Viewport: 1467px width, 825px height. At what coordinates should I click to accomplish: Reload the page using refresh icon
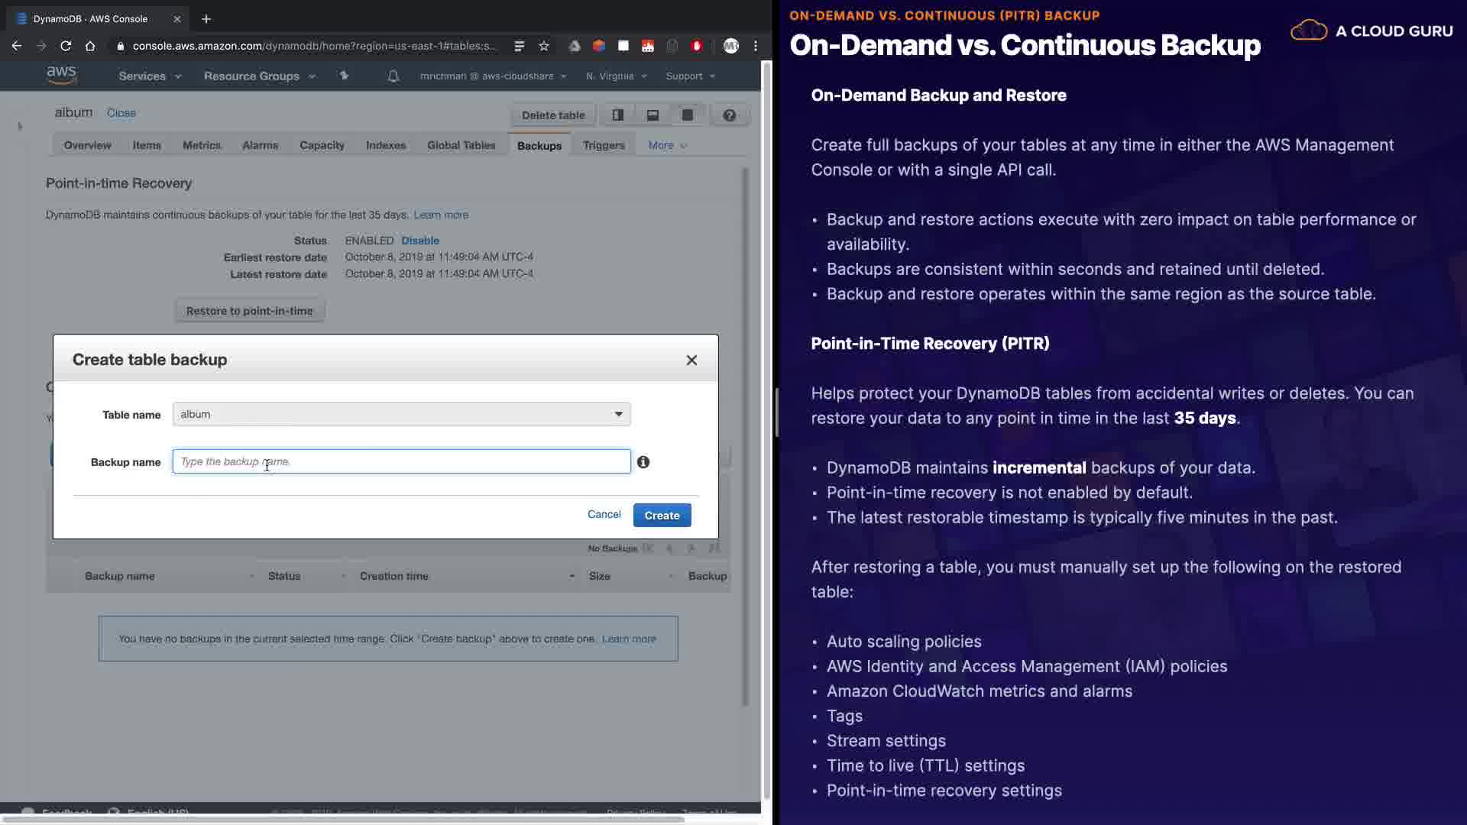point(66,46)
